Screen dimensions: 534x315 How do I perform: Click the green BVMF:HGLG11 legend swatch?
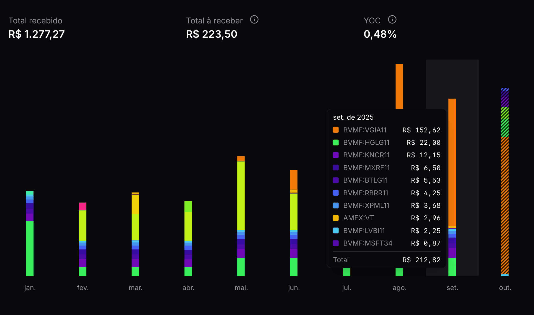(x=336, y=143)
